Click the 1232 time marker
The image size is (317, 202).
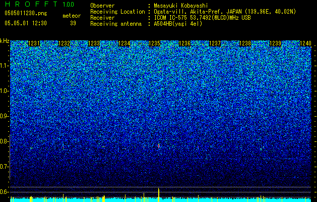[x=64, y=43]
